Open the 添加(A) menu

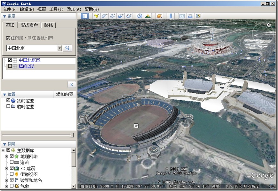pyautogui.click(x=74, y=9)
